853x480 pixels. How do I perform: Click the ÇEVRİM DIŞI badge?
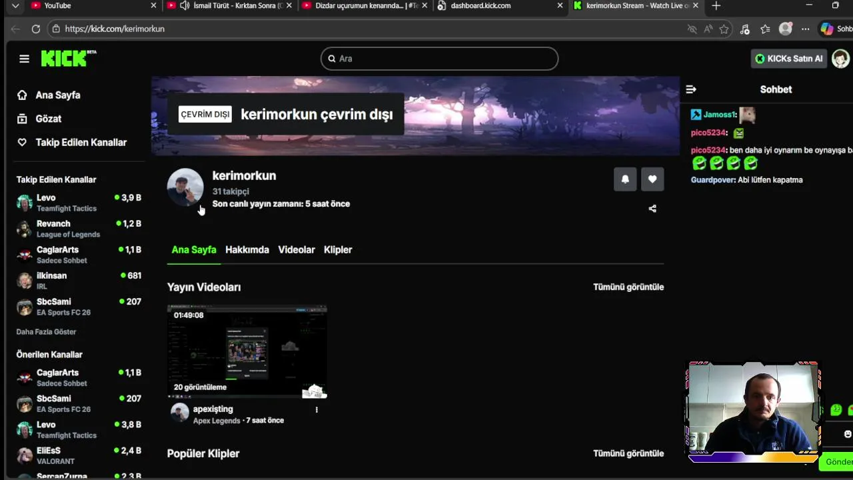click(205, 114)
